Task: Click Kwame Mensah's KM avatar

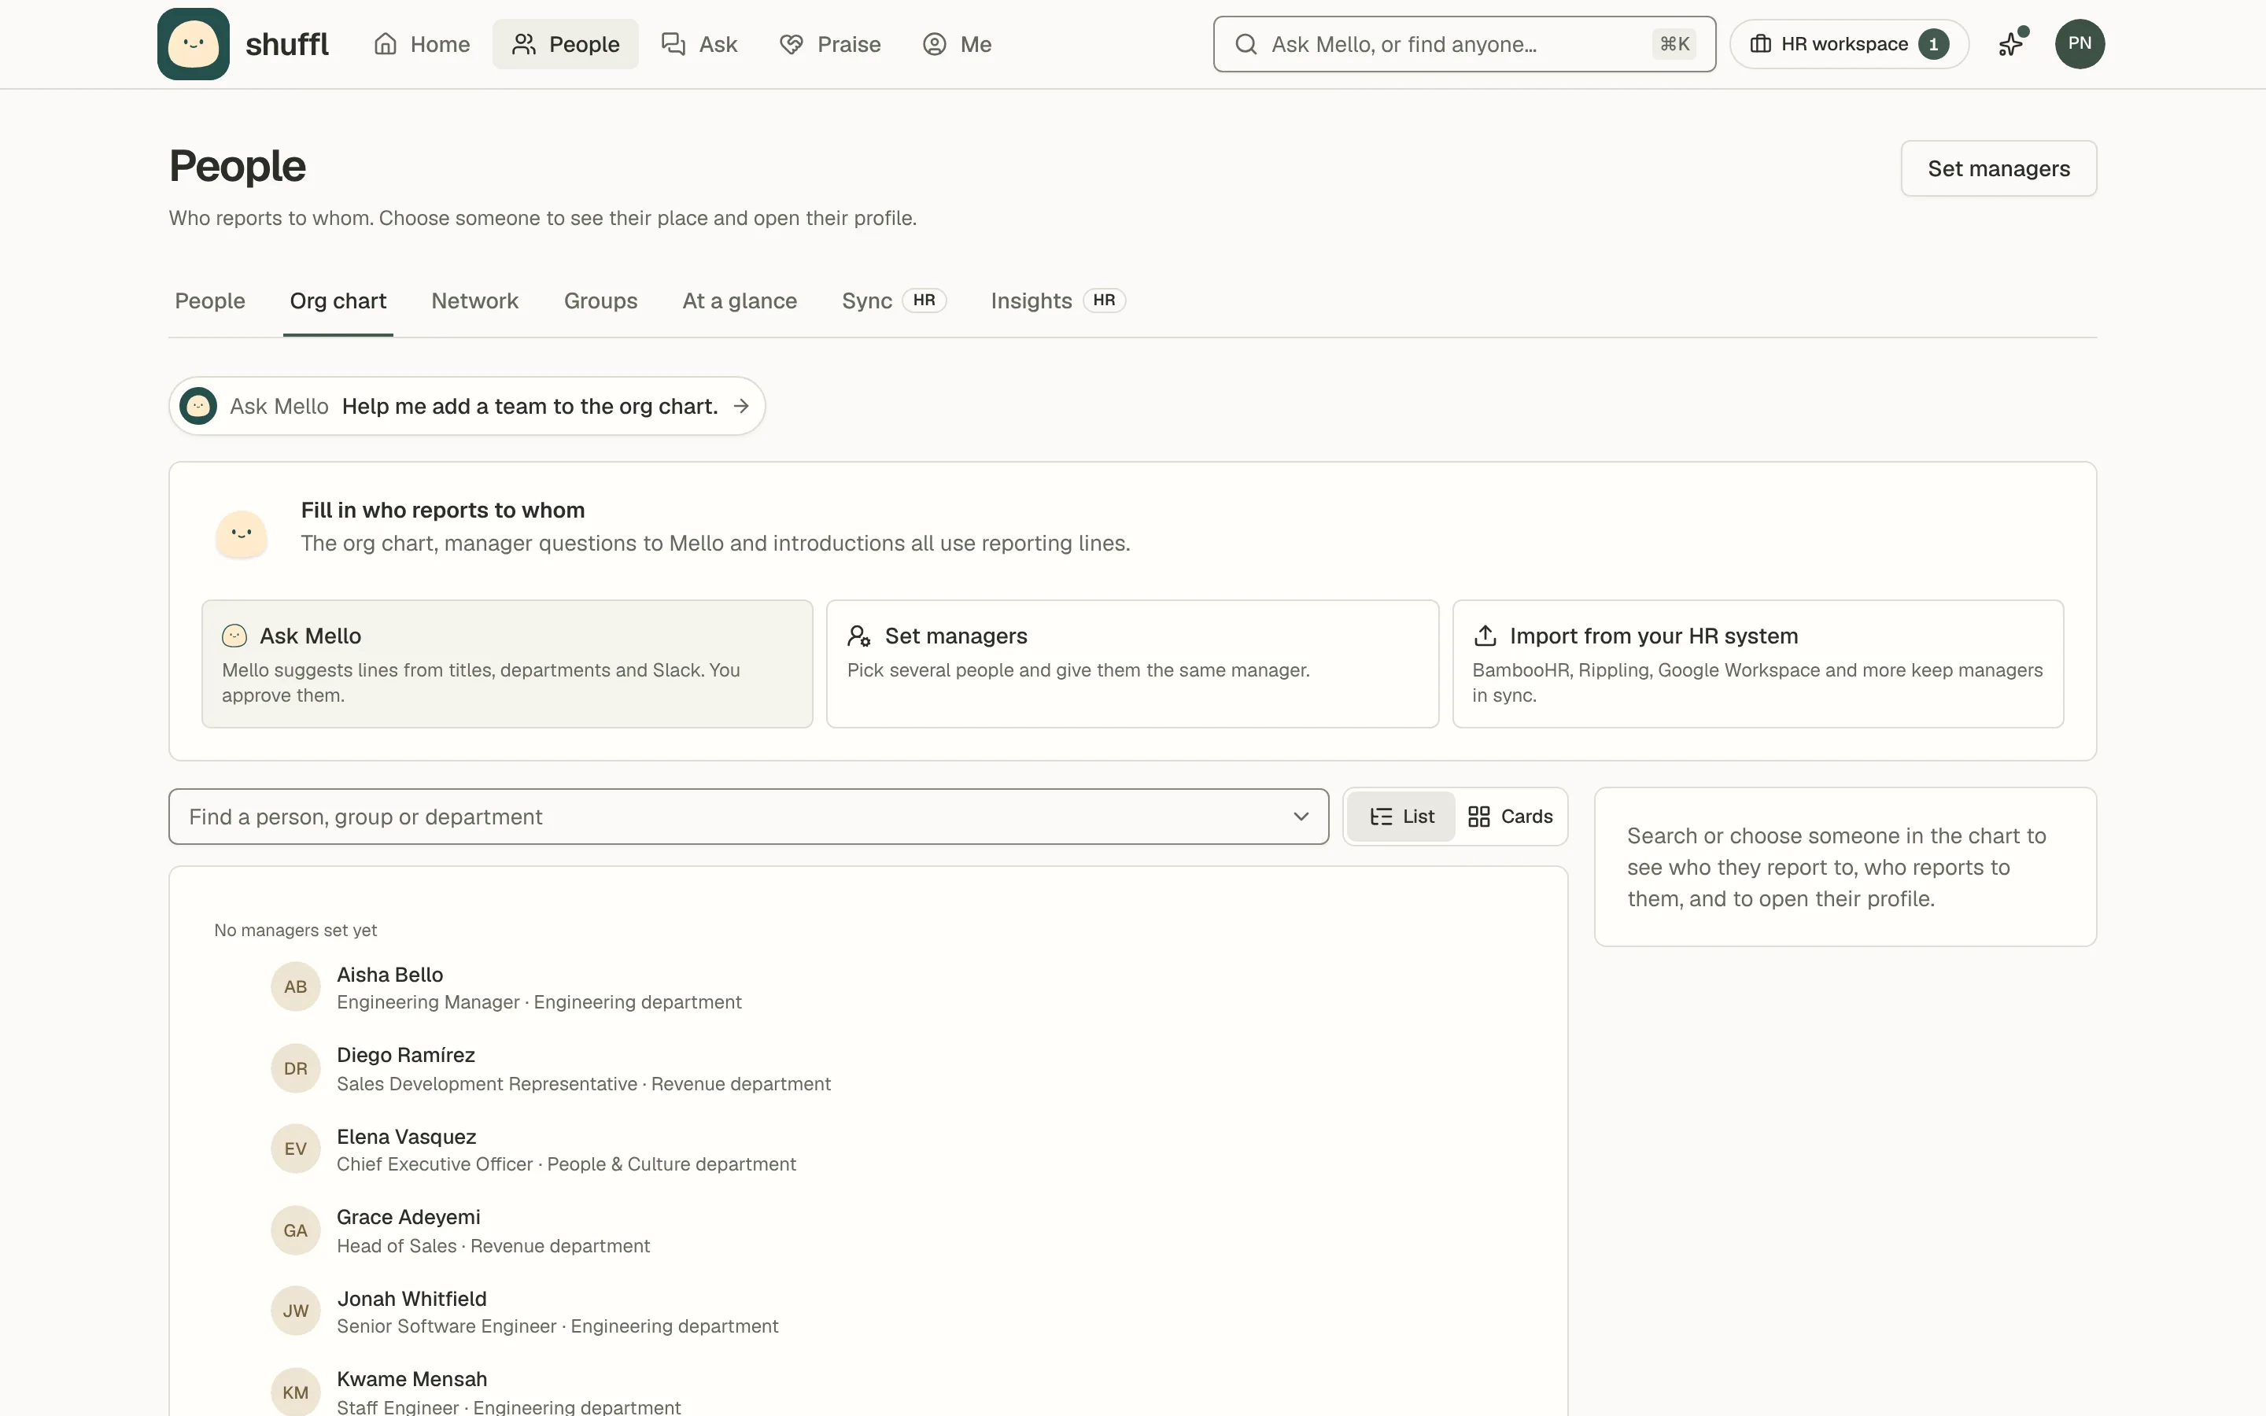Action: [x=296, y=1392]
